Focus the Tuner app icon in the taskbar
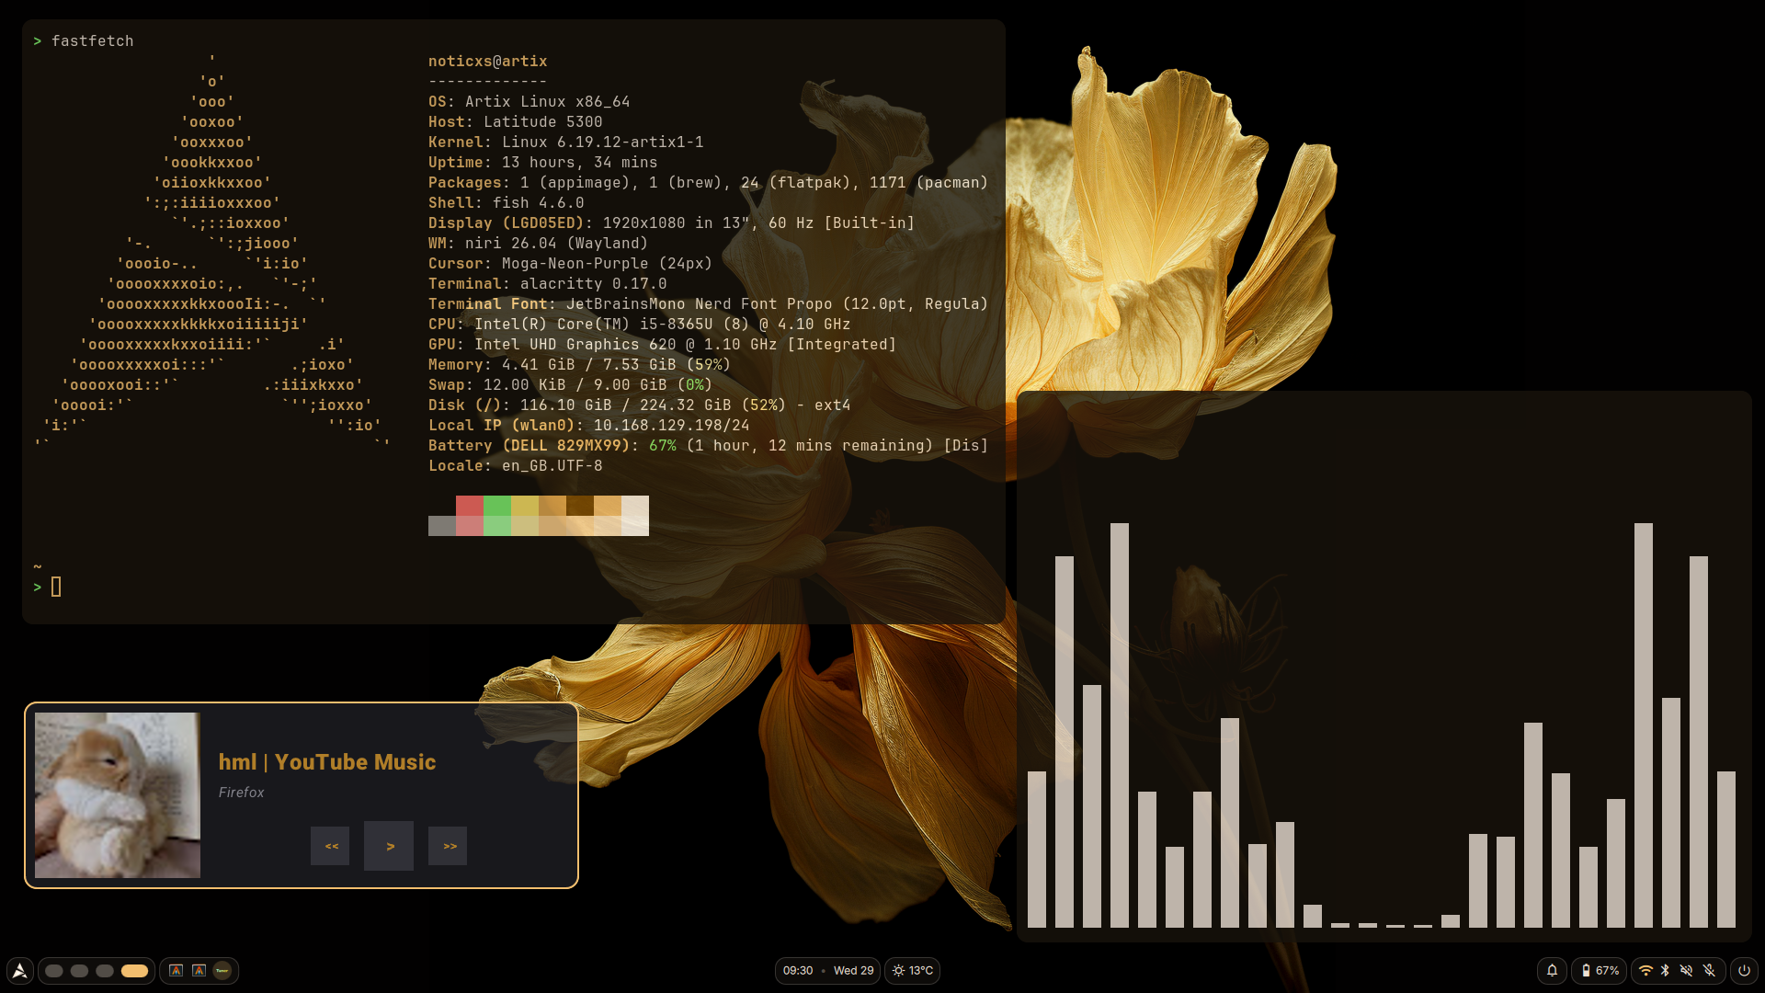 [x=222, y=970]
